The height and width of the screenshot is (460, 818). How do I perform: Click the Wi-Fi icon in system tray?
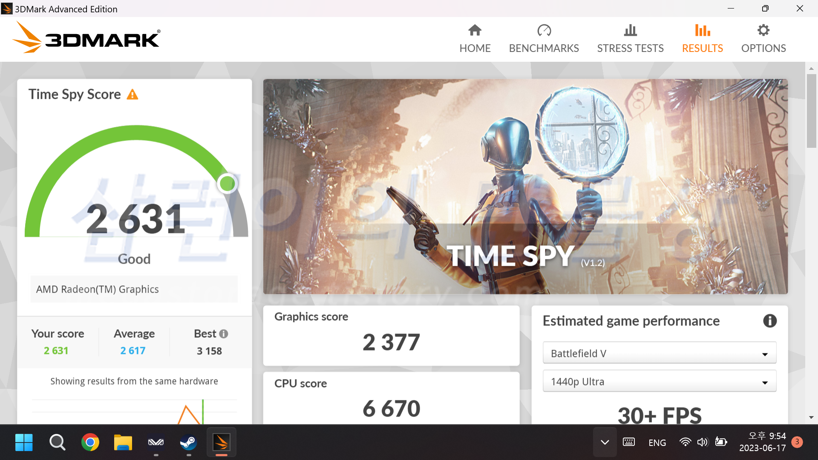685,442
